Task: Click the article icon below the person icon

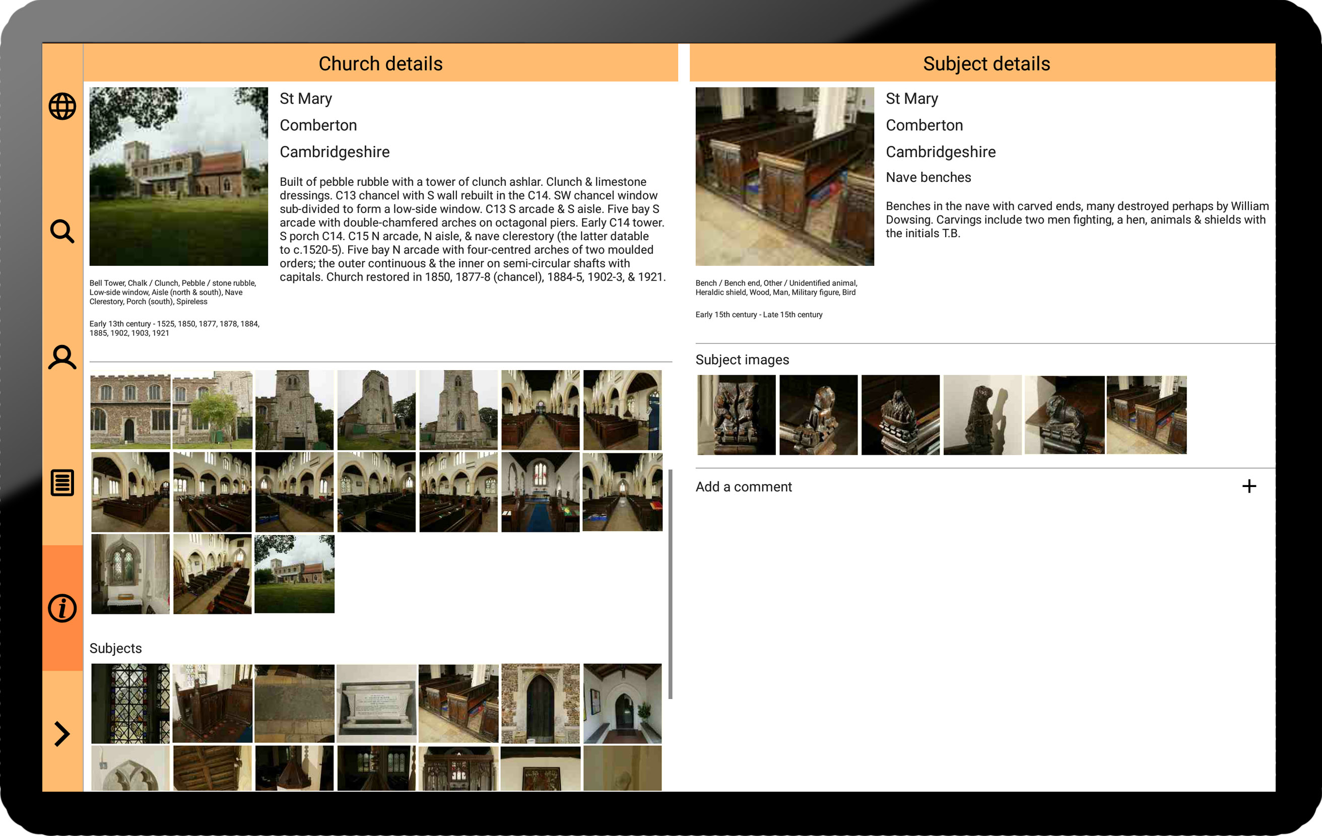Action: click(62, 483)
